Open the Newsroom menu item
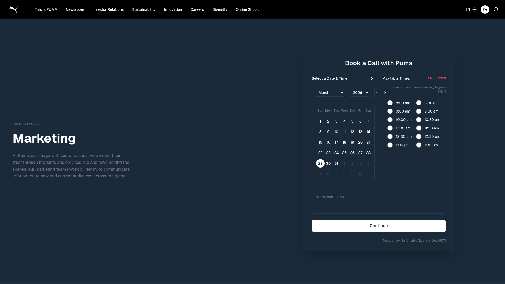Screen dimensions: 505x284 point(75,9)
